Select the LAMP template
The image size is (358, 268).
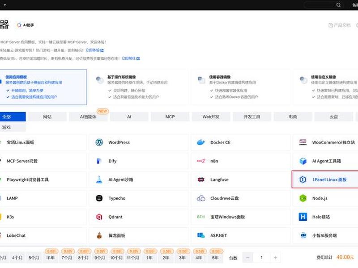pyautogui.click(x=43, y=198)
